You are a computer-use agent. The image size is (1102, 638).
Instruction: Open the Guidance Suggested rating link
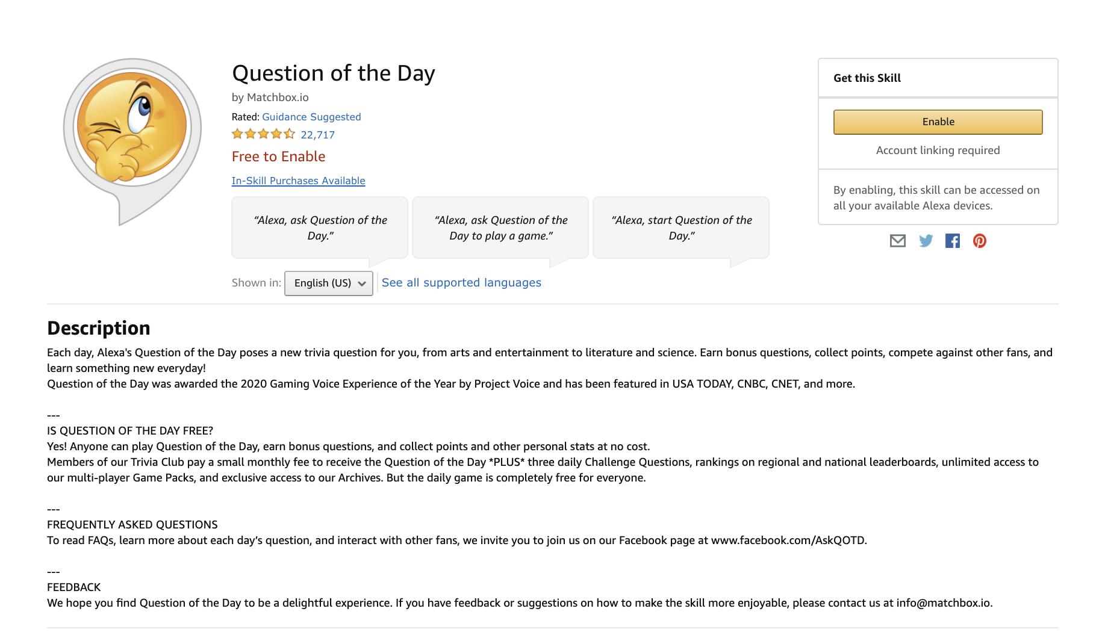pos(311,117)
